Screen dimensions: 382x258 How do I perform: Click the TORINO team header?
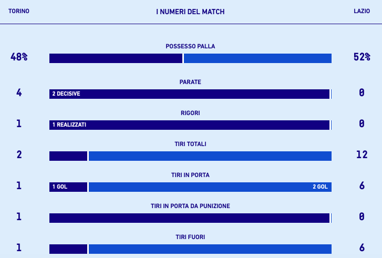pyautogui.click(x=19, y=11)
